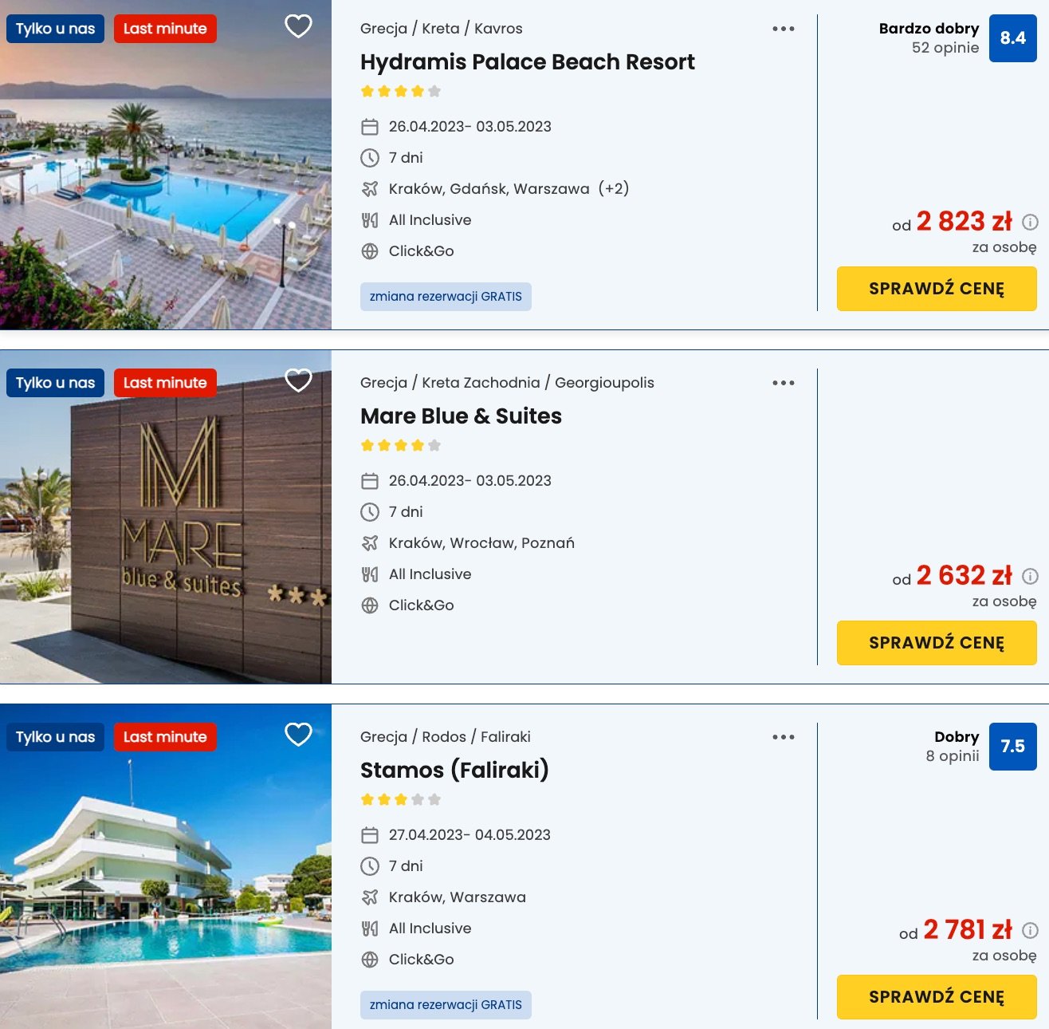This screenshot has height=1029, width=1049.
Task: Open the Stamos hotel pool photo
Action: (166, 866)
